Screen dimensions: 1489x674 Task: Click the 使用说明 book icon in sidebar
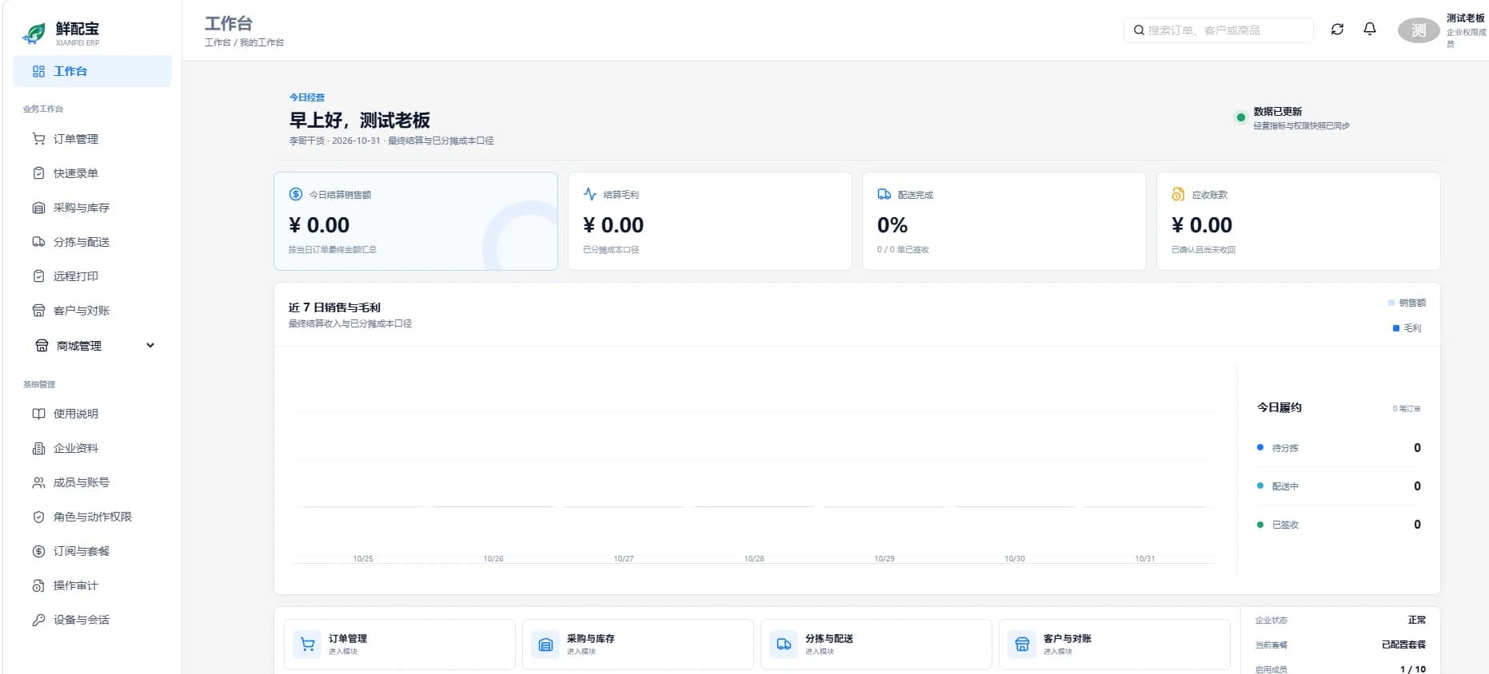tap(38, 414)
